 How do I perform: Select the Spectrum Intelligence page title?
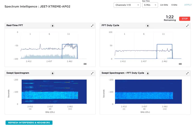click(37, 7)
